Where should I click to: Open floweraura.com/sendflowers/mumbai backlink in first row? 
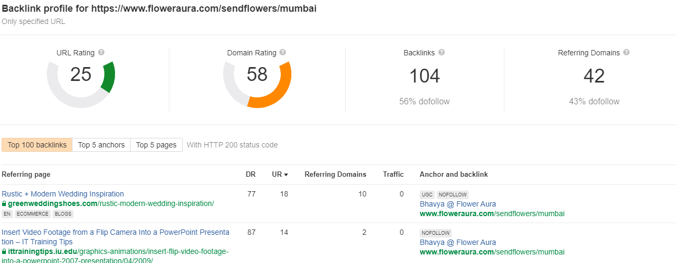click(492, 213)
